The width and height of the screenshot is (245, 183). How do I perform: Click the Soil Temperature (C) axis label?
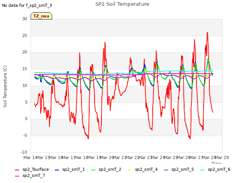(x=5, y=87)
